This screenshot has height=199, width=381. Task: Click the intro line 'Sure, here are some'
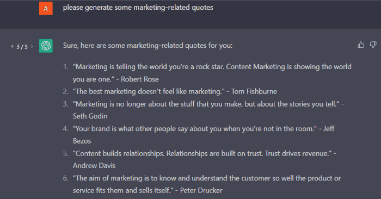[x=148, y=46]
